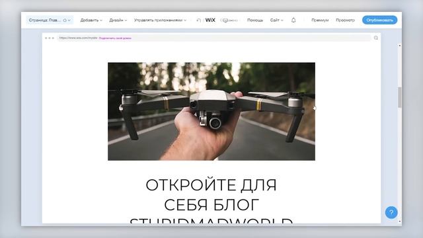Click the Просмотр preview button
The image size is (423, 238).
(345, 20)
